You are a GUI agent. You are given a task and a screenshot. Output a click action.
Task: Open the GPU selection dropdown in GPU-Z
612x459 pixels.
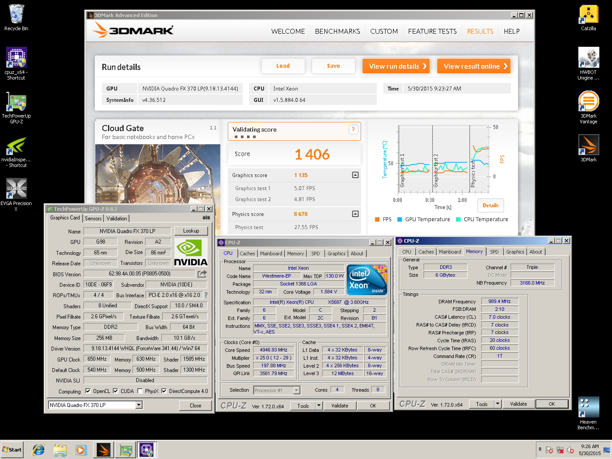click(139, 405)
